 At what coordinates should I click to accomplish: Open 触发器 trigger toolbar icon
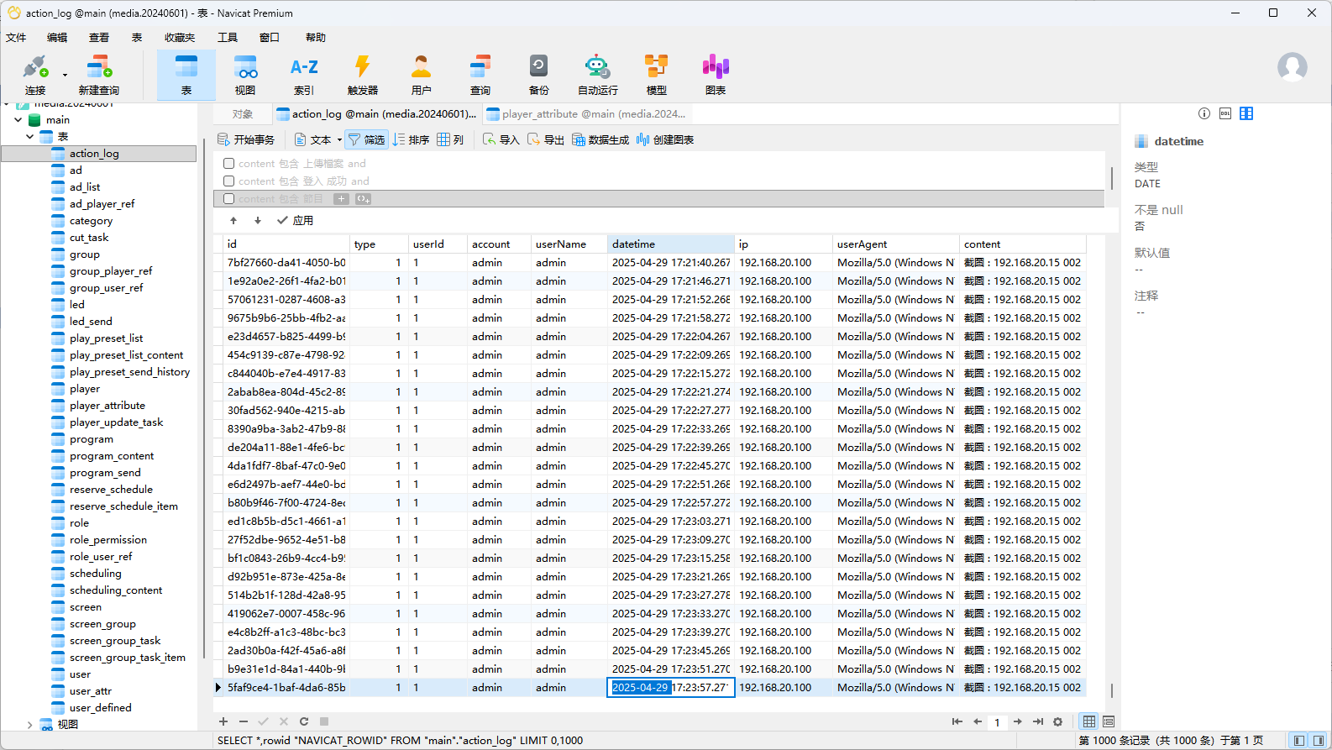tap(363, 74)
